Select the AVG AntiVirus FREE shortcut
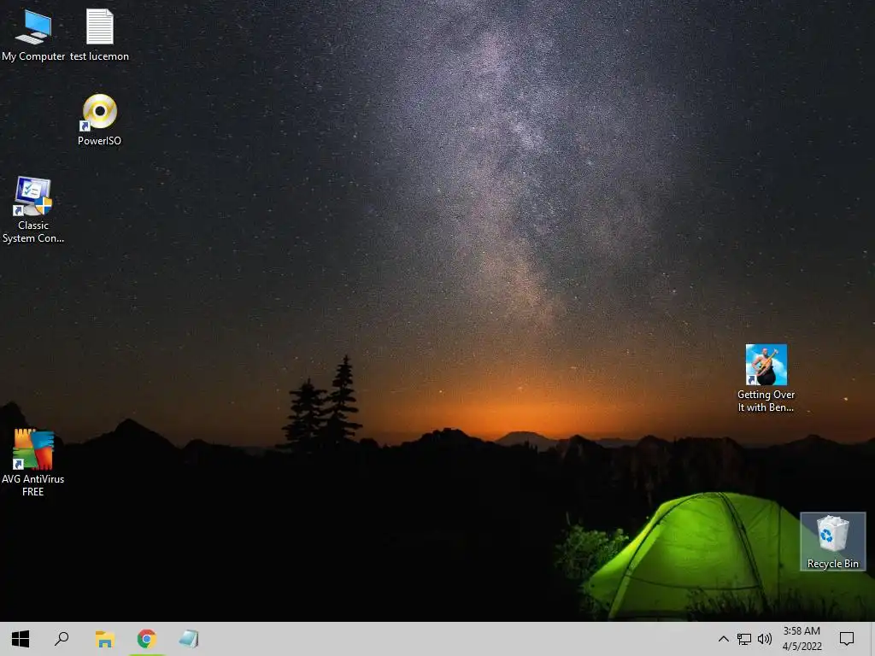This screenshot has height=656, width=875. 33,462
